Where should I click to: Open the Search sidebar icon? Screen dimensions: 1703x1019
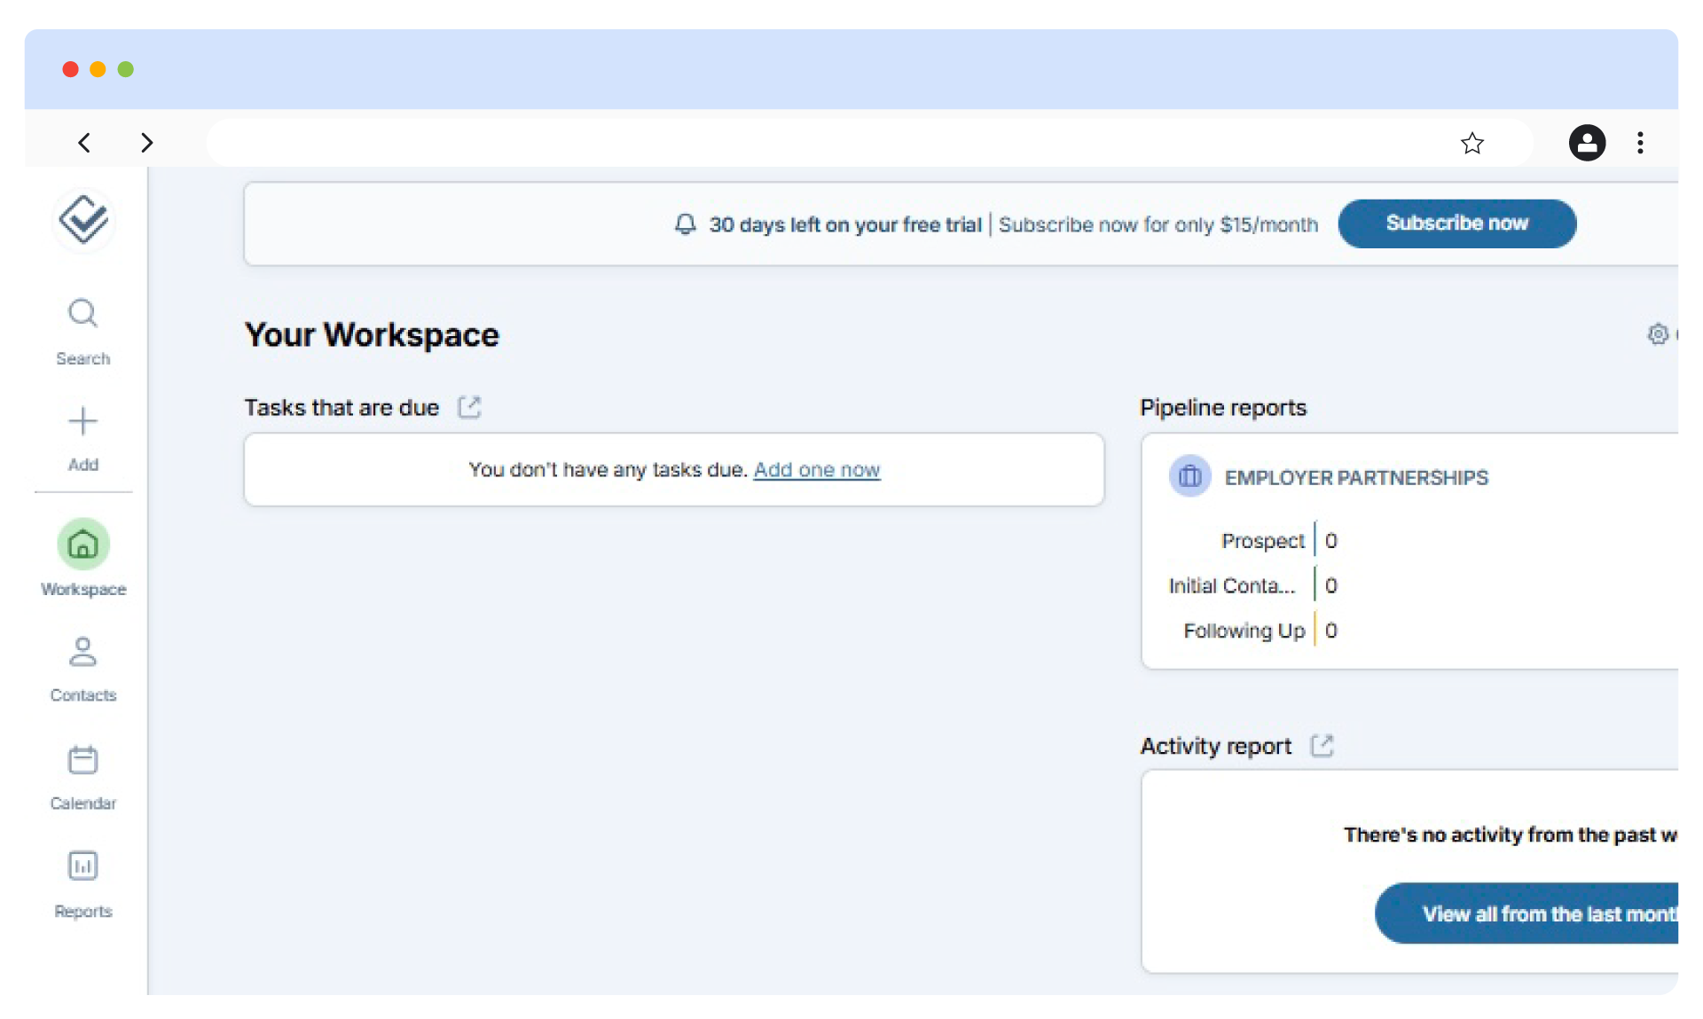pos(82,314)
